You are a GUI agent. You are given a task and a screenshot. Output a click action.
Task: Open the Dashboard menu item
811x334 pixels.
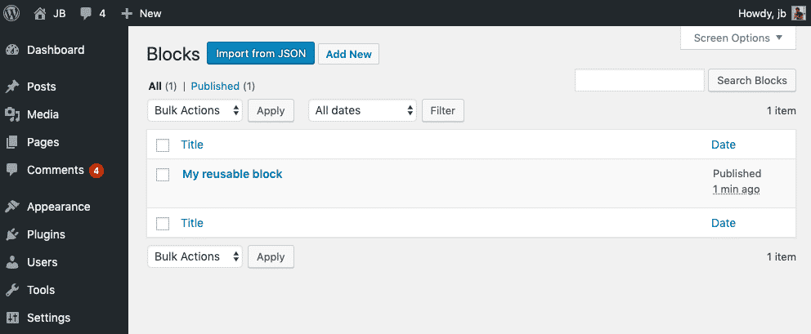56,50
